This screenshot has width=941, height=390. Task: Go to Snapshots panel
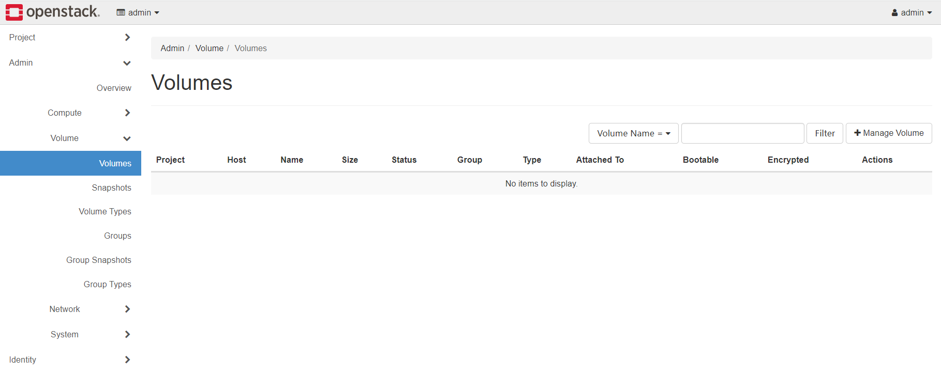(x=111, y=188)
